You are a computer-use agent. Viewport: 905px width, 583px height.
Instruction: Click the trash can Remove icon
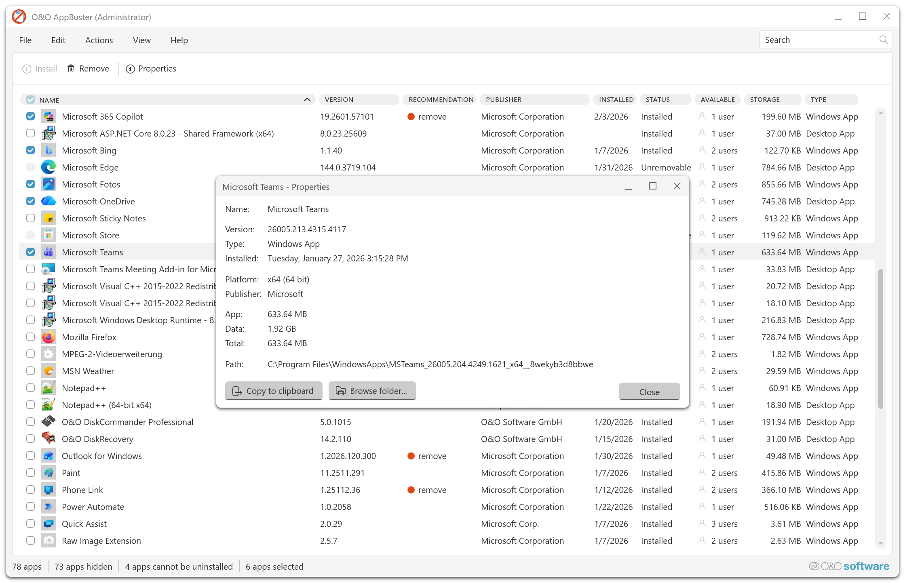click(x=71, y=69)
